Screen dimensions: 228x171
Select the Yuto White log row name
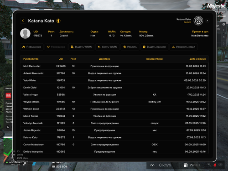[x=29, y=80]
